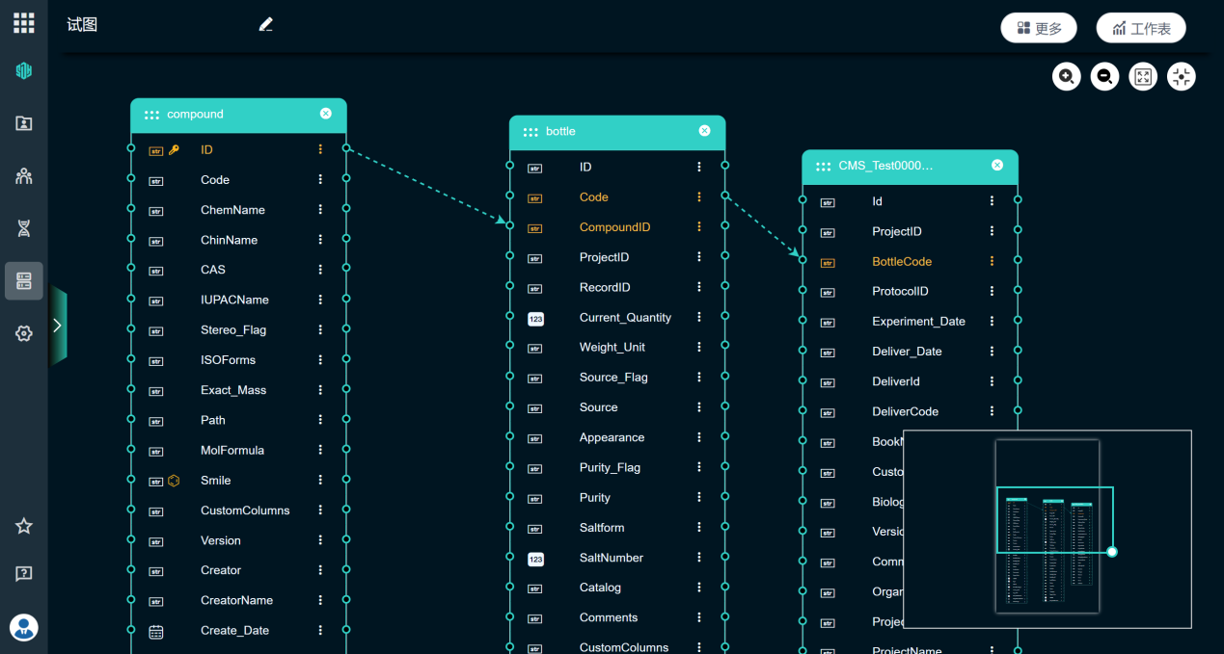Open options menu for ChemName field
Screen dimensions: 1224x654
pos(320,209)
